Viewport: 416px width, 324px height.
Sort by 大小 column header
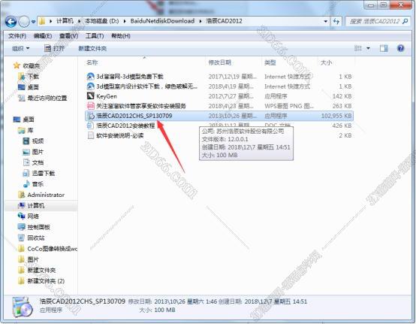[327, 62]
